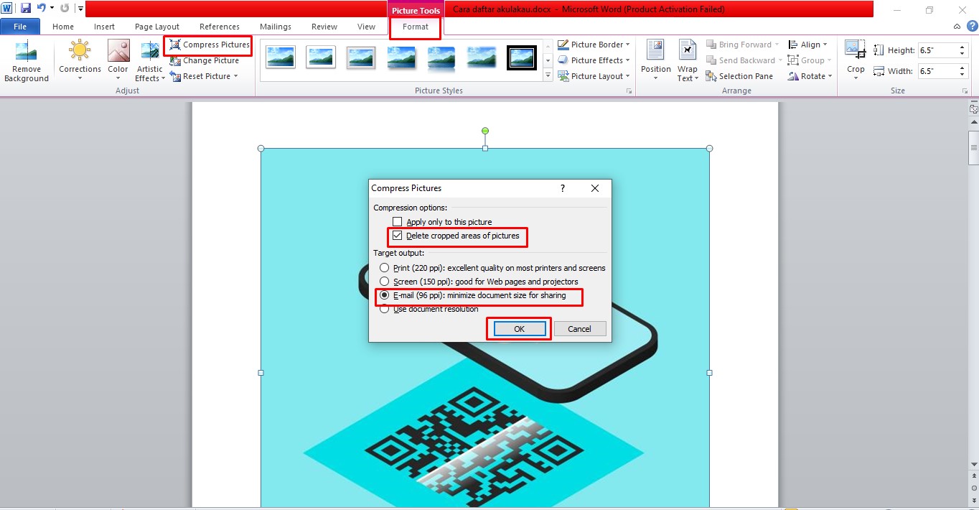Open Picture Styles dialog launcher
Image resolution: width=979 pixels, height=510 pixels.
629,91
